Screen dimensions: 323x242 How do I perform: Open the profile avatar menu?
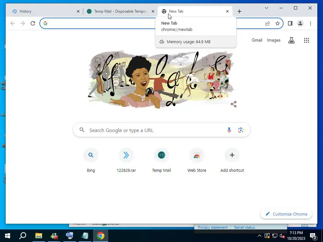(300, 23)
